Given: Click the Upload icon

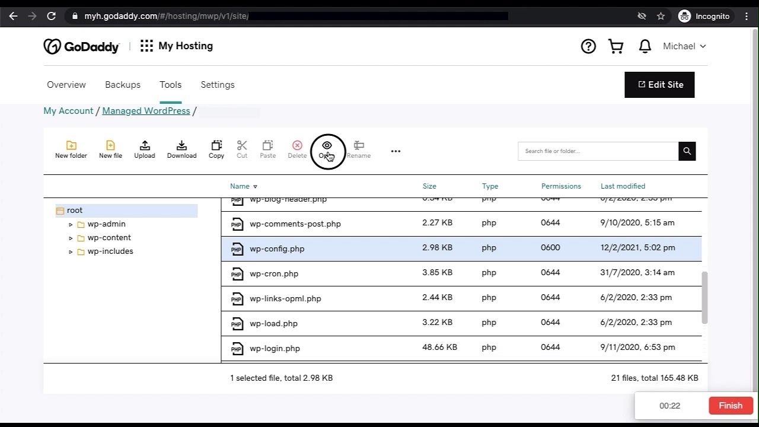Looking at the screenshot, I should [x=145, y=145].
